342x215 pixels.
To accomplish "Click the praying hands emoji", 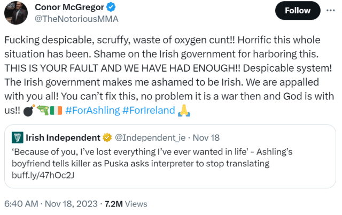I will tap(184, 111).
